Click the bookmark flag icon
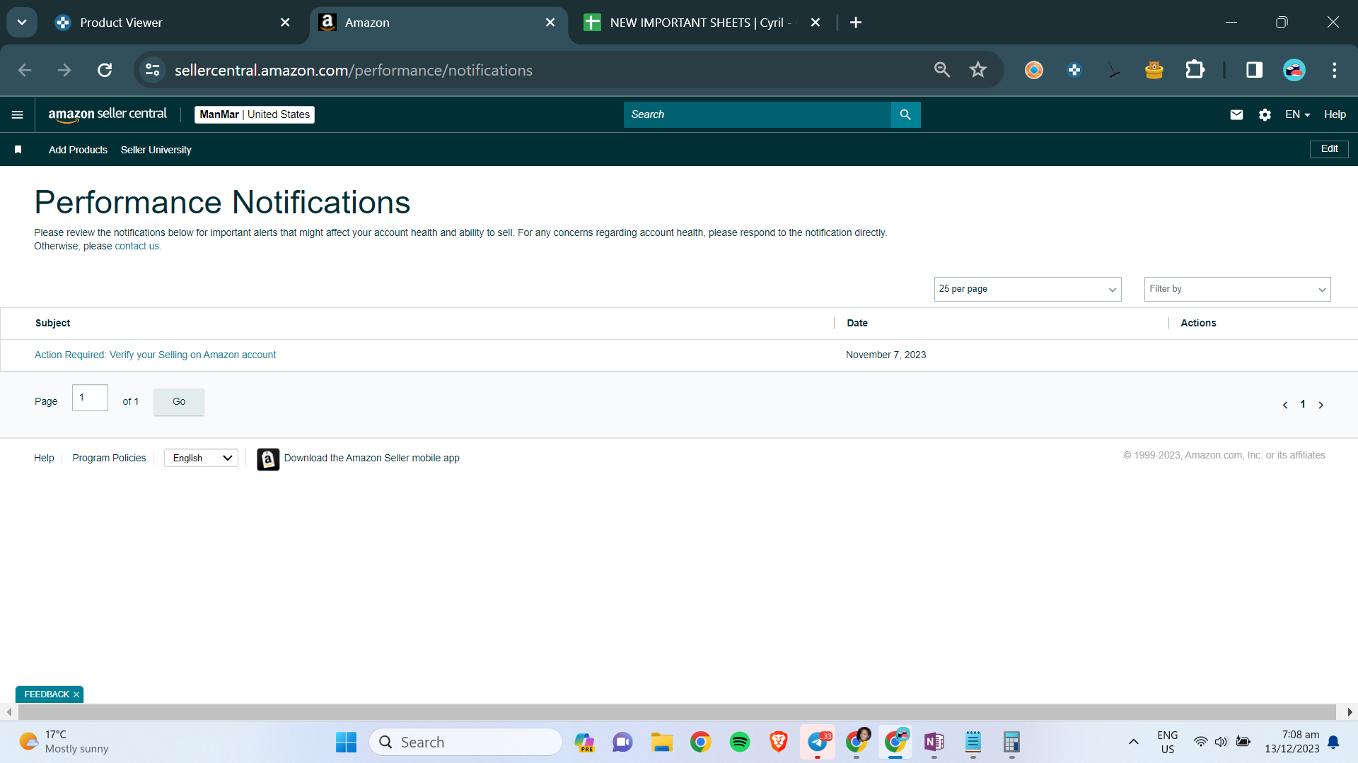This screenshot has height=763, width=1358. pyautogui.click(x=18, y=150)
